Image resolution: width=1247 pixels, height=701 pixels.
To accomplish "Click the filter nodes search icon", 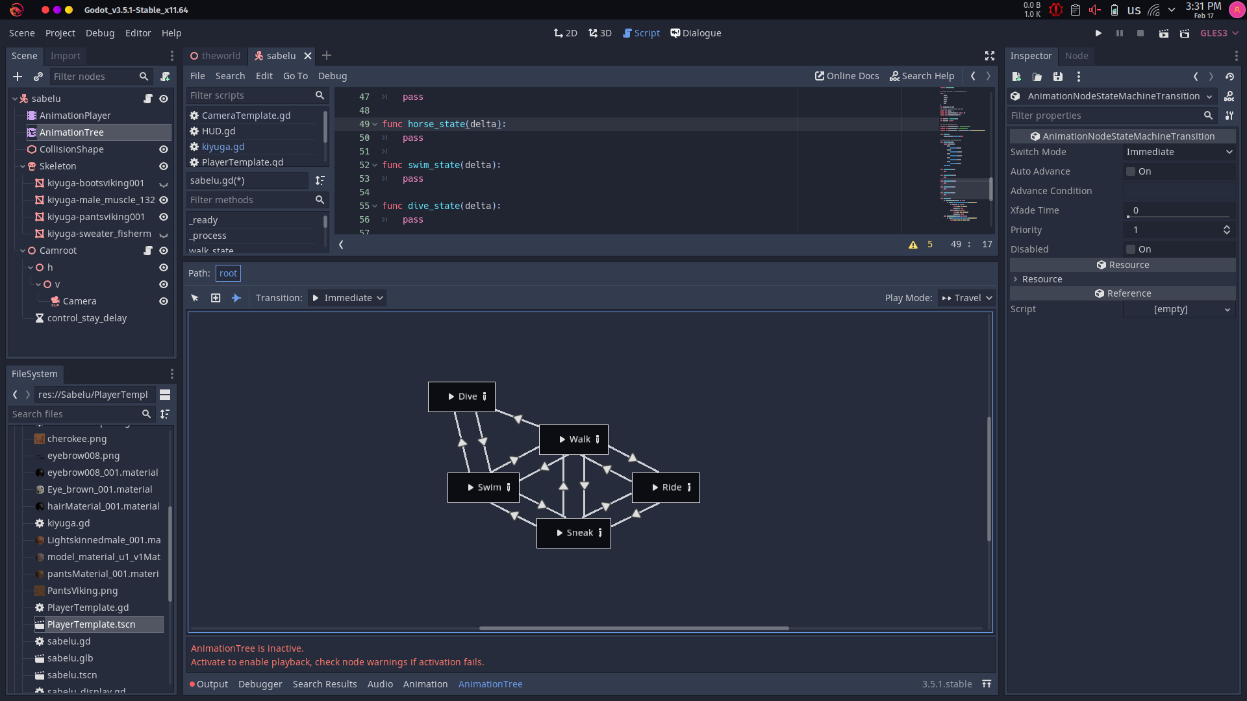I will [143, 76].
